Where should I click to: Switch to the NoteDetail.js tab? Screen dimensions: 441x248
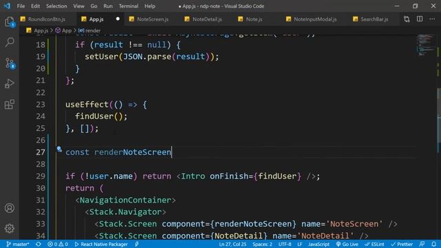(x=207, y=19)
